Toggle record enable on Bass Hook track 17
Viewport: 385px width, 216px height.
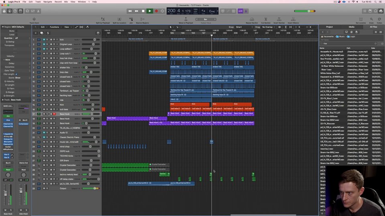pyautogui.click(x=54, y=114)
